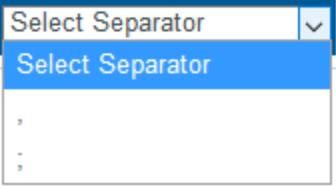Viewport: 336px width, 187px height.
Task: Toggle the separator dropdown list closed
Action: pyautogui.click(x=314, y=23)
